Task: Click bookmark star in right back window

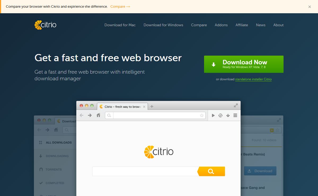Action: click(x=277, y=130)
